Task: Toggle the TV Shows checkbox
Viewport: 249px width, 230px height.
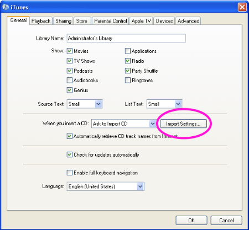Action: tap(70, 61)
